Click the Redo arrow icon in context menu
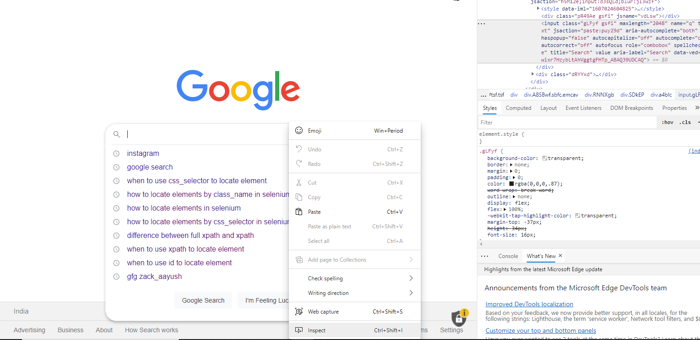This screenshot has width=700, height=340. pyautogui.click(x=299, y=164)
